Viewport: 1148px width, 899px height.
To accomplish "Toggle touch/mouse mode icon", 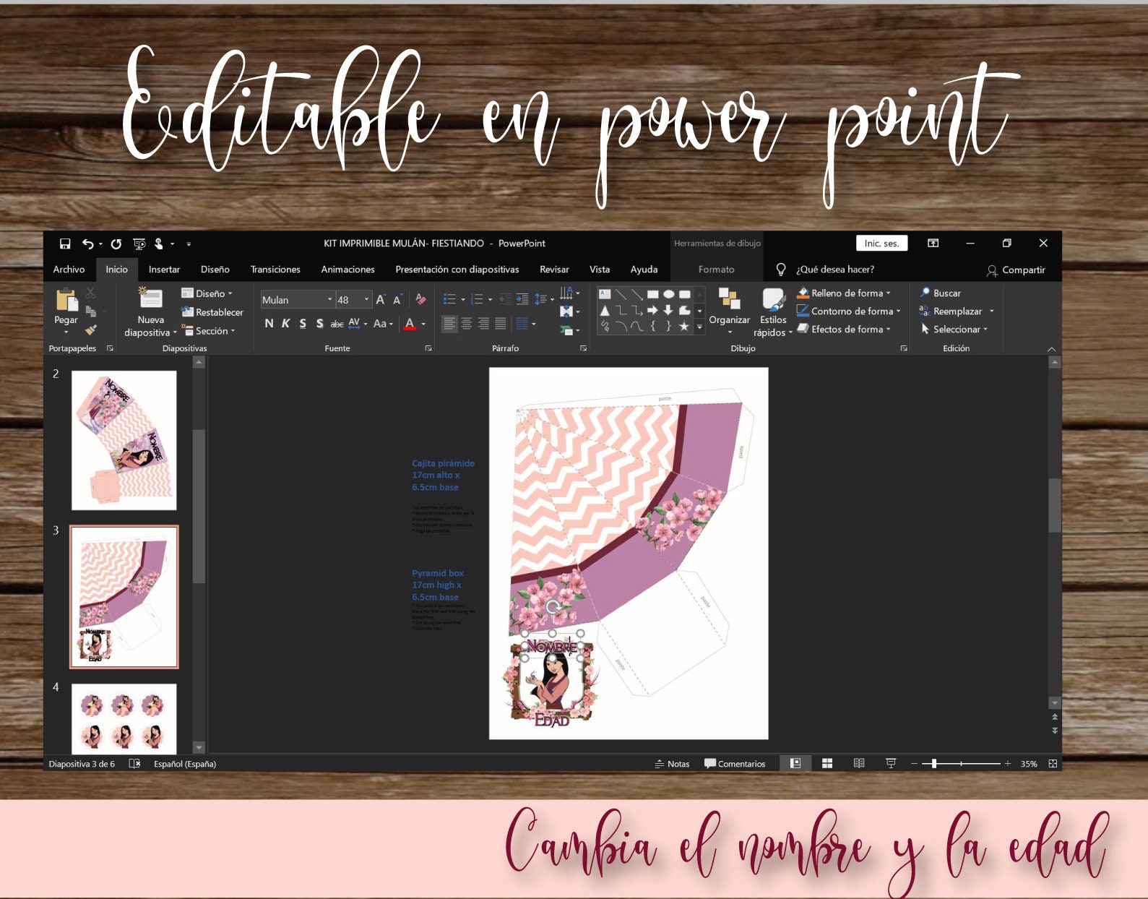I will 159,244.
